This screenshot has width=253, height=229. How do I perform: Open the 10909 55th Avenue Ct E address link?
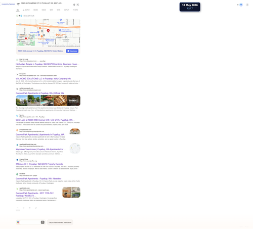[40, 51]
